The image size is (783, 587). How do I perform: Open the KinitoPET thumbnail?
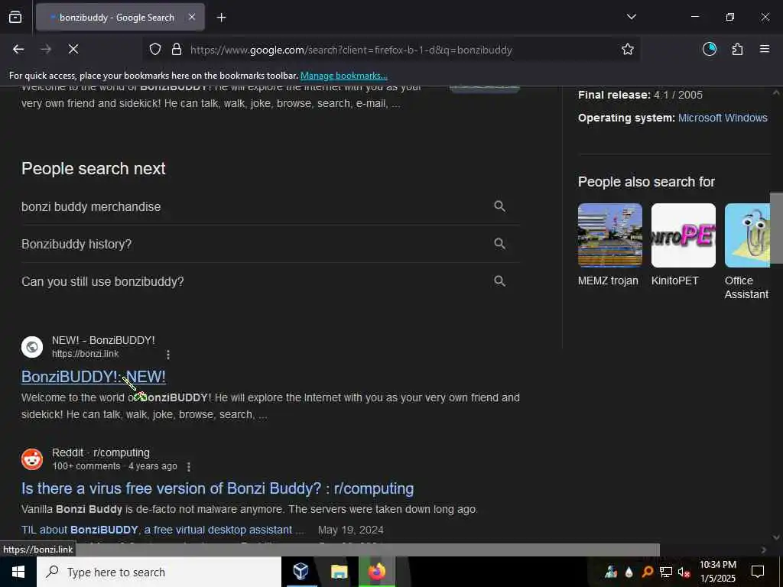point(683,235)
